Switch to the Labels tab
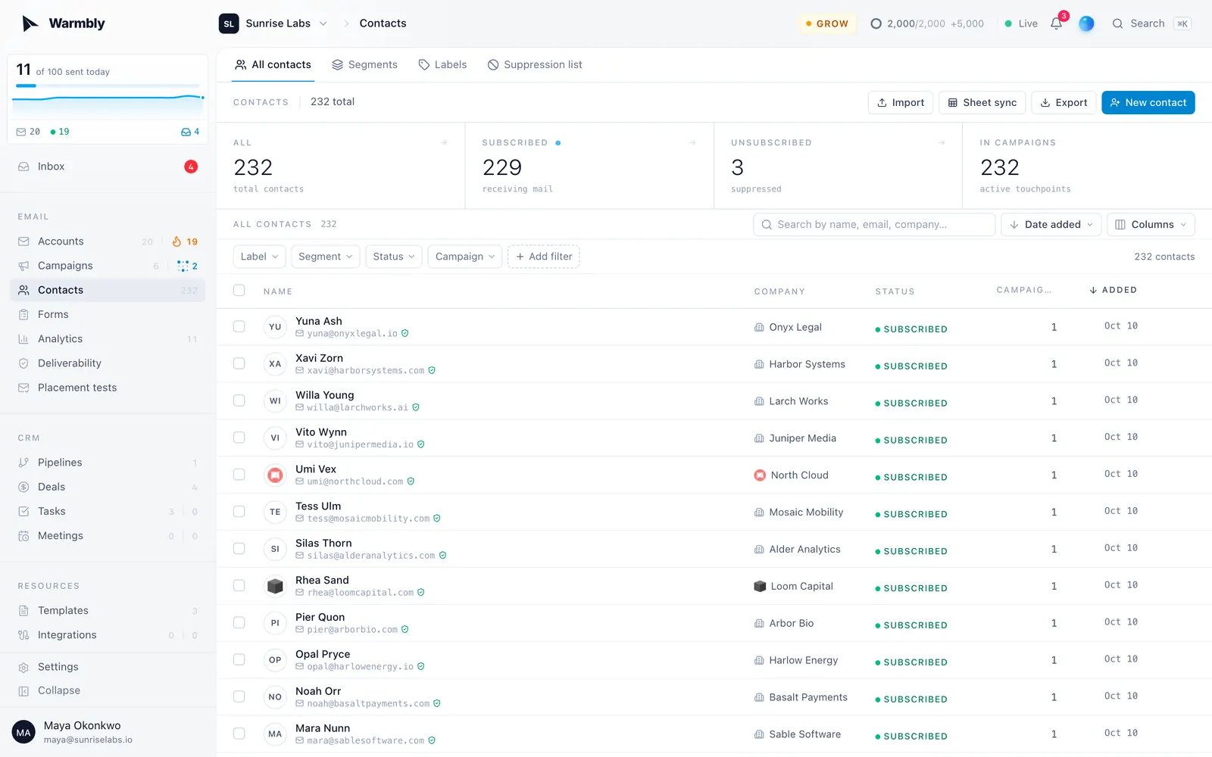Image resolution: width=1212 pixels, height=757 pixels. click(442, 65)
